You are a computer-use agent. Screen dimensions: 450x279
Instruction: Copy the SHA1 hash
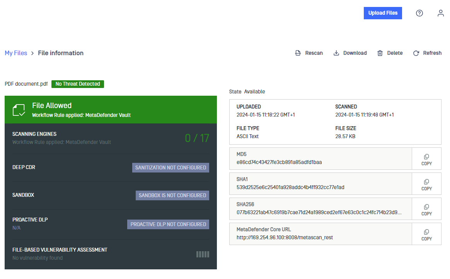pyautogui.click(x=426, y=184)
